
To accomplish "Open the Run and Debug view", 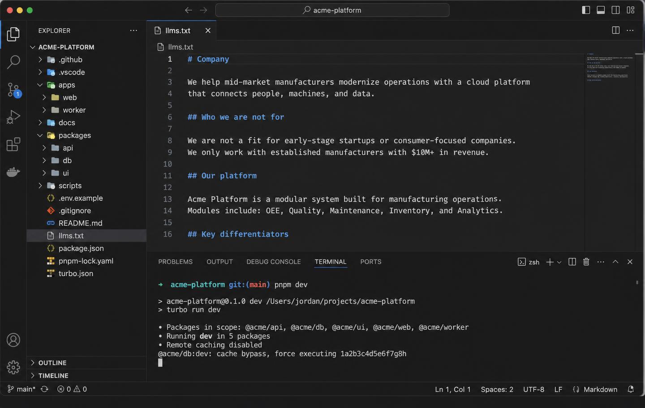I will coord(13,117).
